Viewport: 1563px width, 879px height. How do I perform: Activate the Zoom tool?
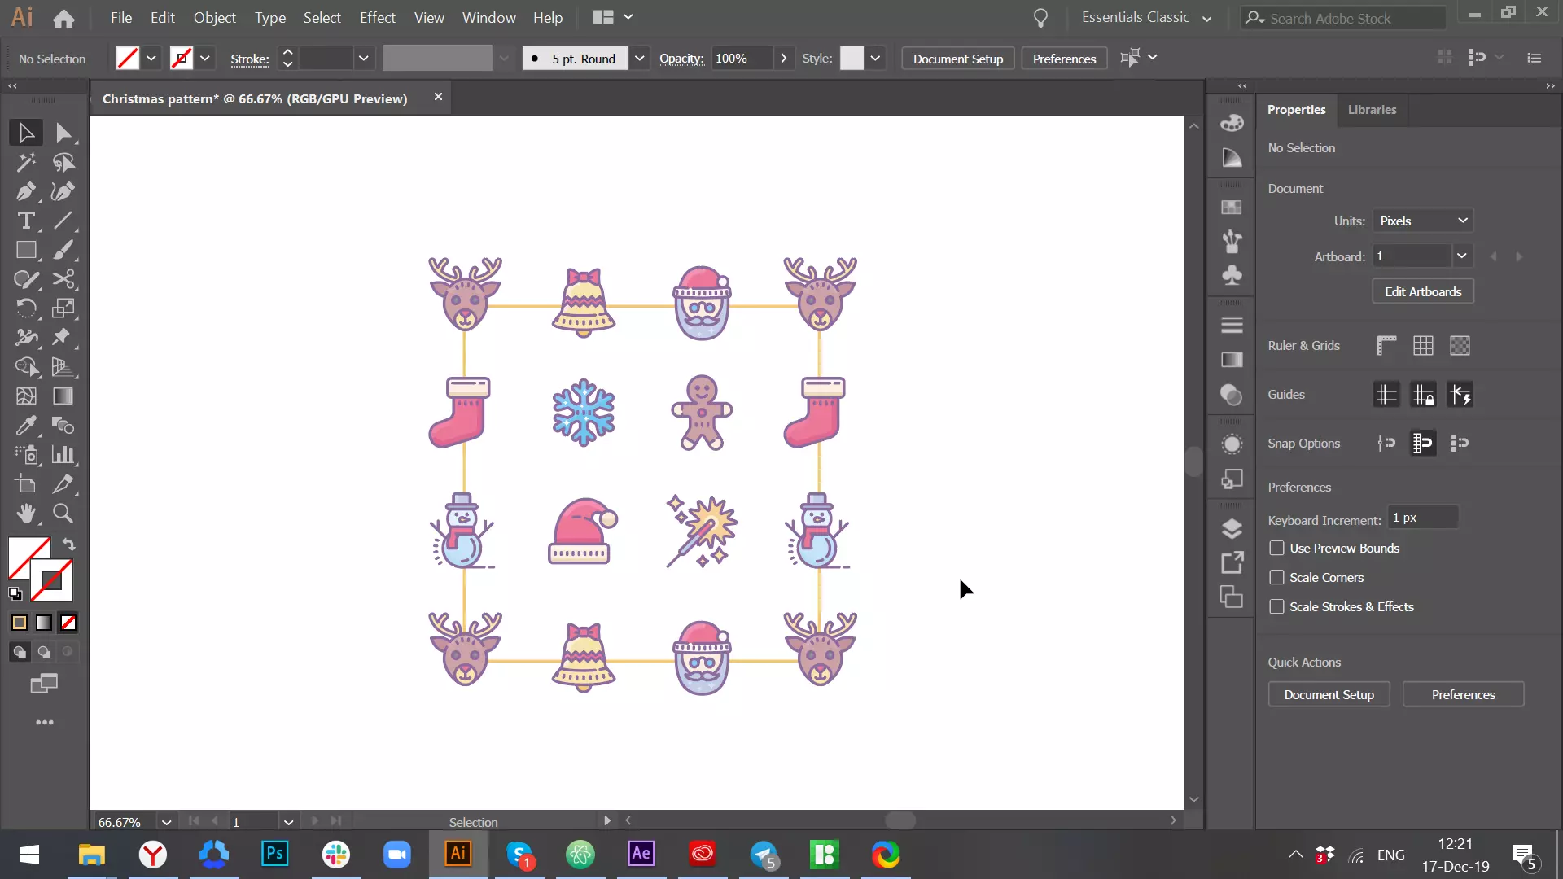(x=63, y=514)
